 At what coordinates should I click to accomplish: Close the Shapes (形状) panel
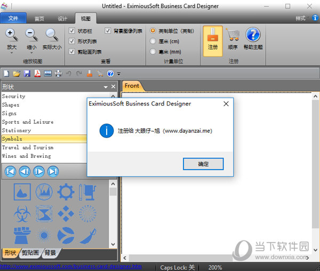(113, 87)
